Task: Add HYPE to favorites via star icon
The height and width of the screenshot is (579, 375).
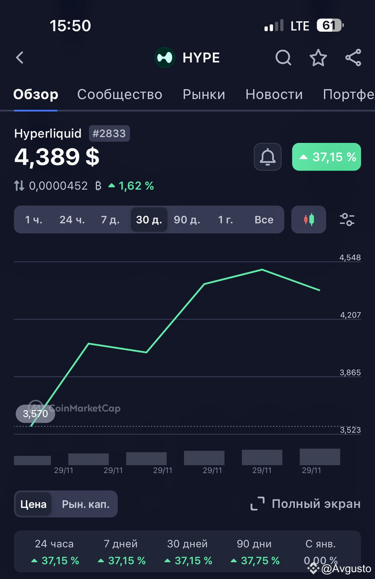Action: tap(318, 58)
